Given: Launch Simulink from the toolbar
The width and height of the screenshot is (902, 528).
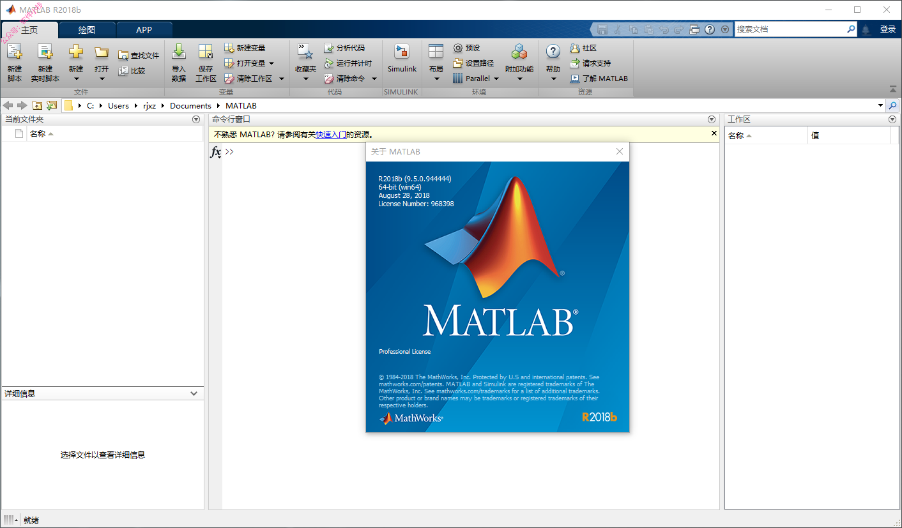Looking at the screenshot, I should (x=402, y=59).
